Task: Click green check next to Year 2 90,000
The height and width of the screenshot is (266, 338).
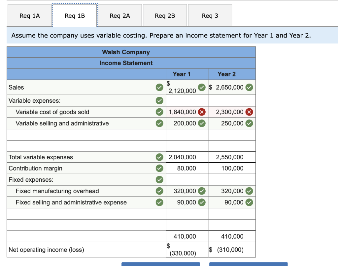Action: [x=249, y=202]
